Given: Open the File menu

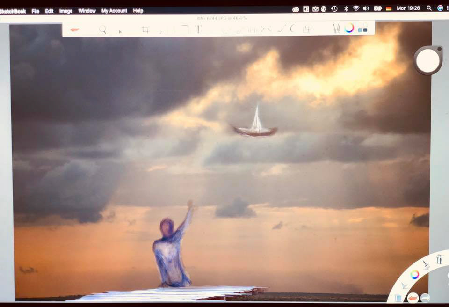Looking at the screenshot, I should click(36, 11).
